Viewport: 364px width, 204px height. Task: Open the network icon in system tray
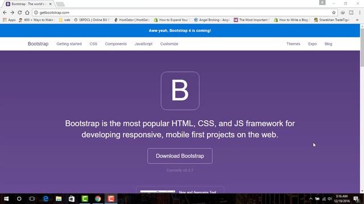(324, 199)
